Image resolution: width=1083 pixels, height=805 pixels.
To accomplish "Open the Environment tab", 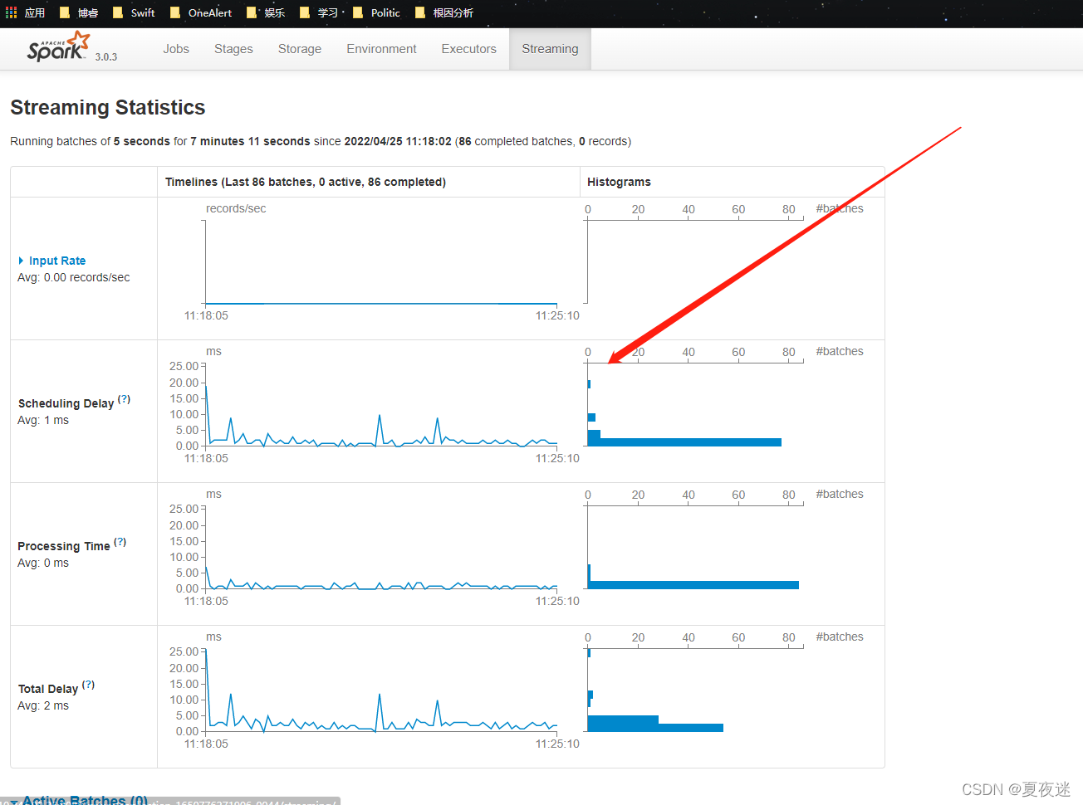I will 381,49.
